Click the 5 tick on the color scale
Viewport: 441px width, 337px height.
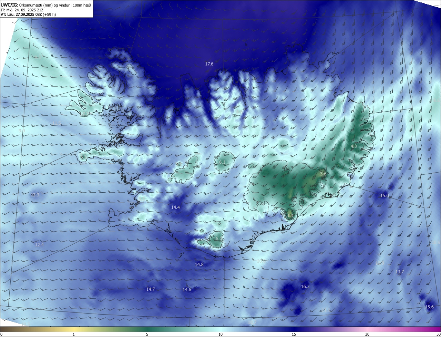click(147, 334)
